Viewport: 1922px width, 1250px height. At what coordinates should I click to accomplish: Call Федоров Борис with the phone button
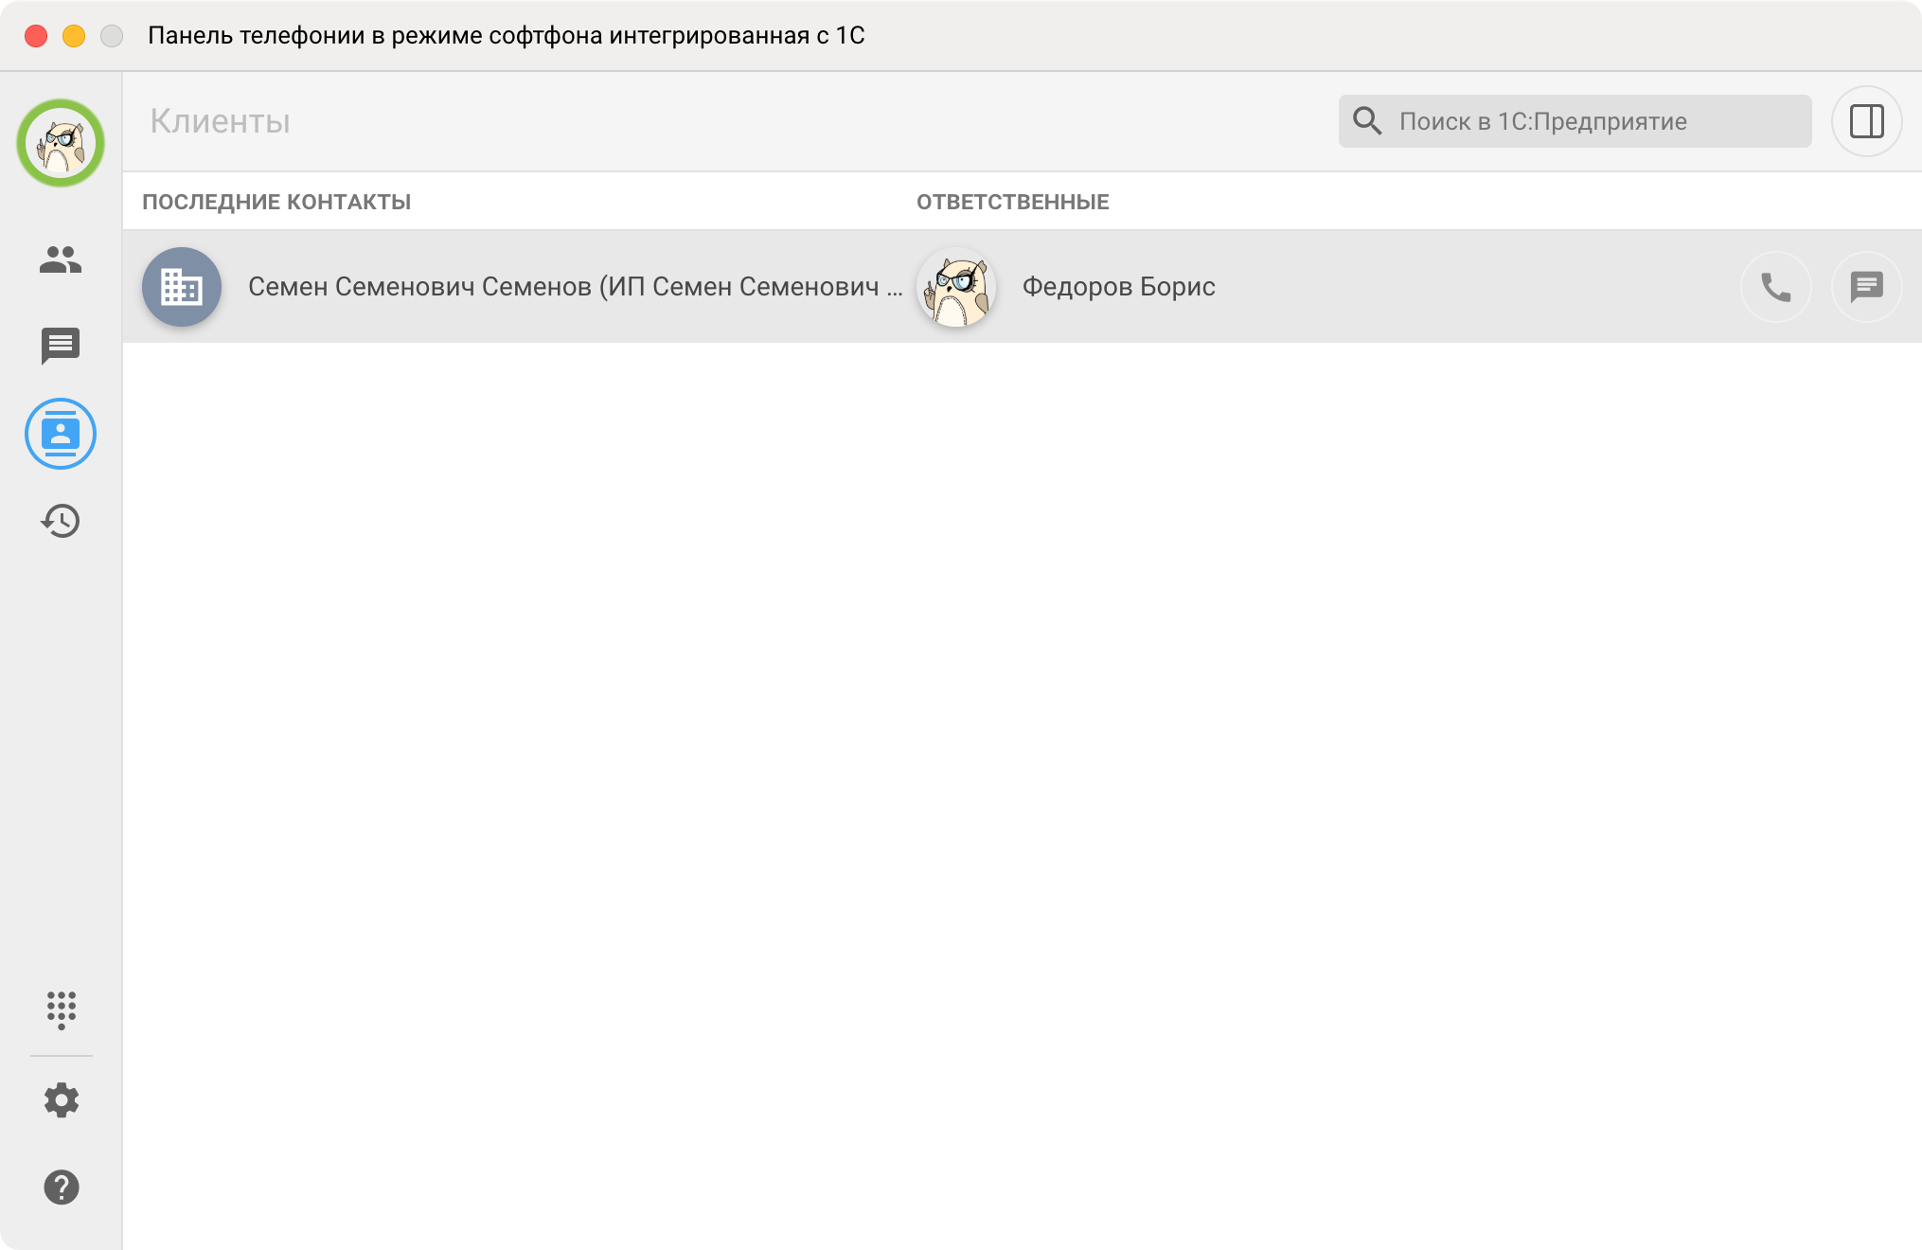[1776, 286]
